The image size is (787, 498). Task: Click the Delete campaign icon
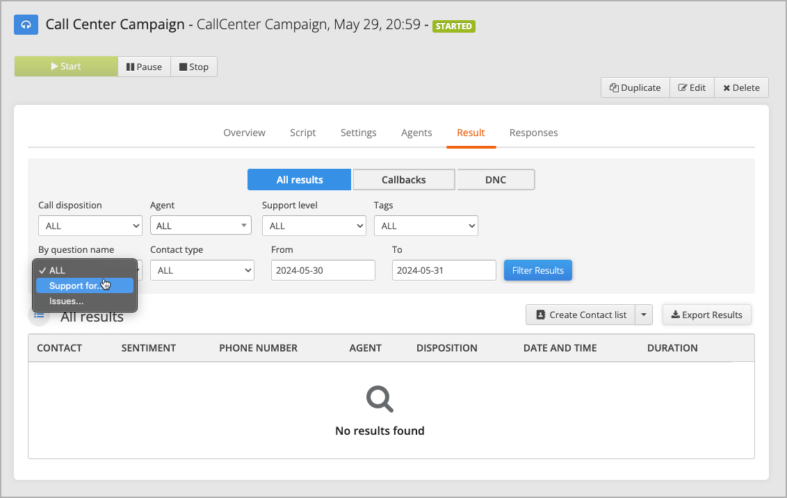[x=727, y=88]
